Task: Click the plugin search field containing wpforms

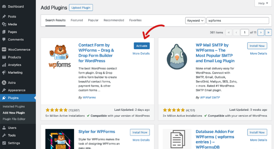Action: (238, 21)
